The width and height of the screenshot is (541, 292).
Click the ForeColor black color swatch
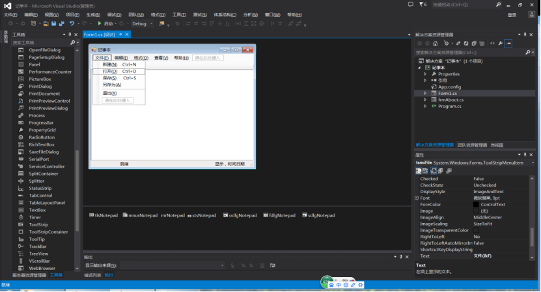(476, 204)
